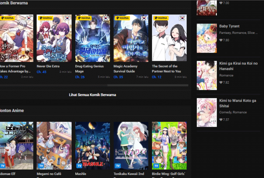This screenshot has width=264, height=178.
Task: Open Never Die Extra title link
Action: [48, 66]
